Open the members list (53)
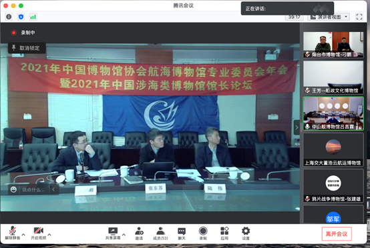The image size is (370, 248). pyautogui.click(x=160, y=233)
